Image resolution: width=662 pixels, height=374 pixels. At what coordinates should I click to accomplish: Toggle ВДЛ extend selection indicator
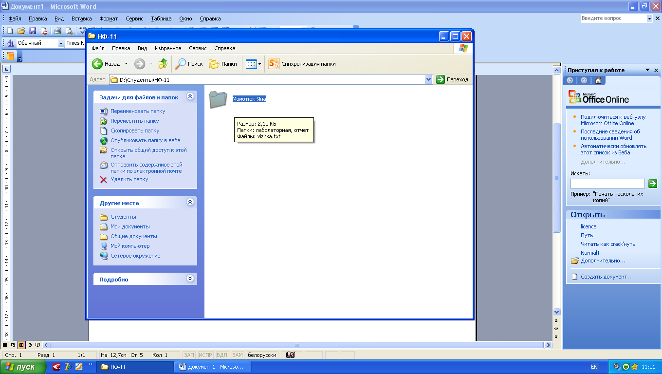click(221, 355)
